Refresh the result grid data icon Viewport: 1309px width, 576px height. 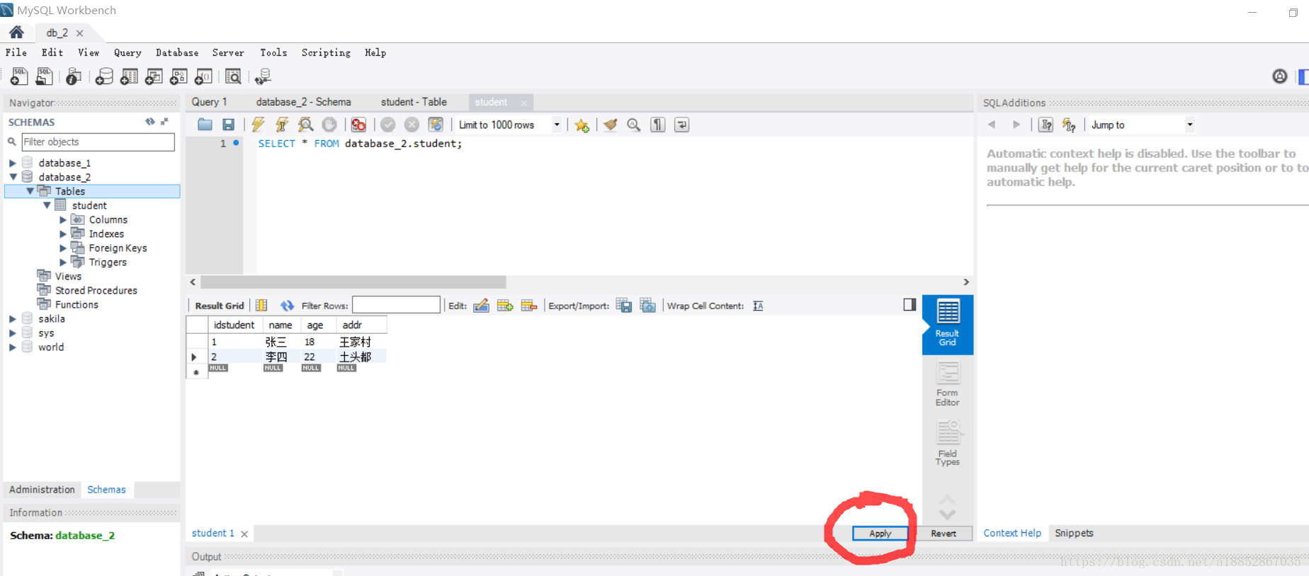click(287, 306)
